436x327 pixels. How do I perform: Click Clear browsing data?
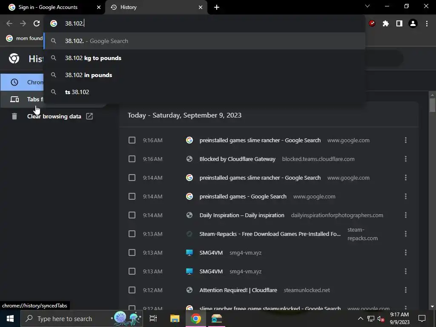(x=54, y=116)
